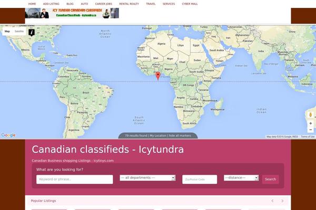Click the Popular Listings label
Image resolution: width=316 pixels, height=210 pixels.
click(x=43, y=201)
